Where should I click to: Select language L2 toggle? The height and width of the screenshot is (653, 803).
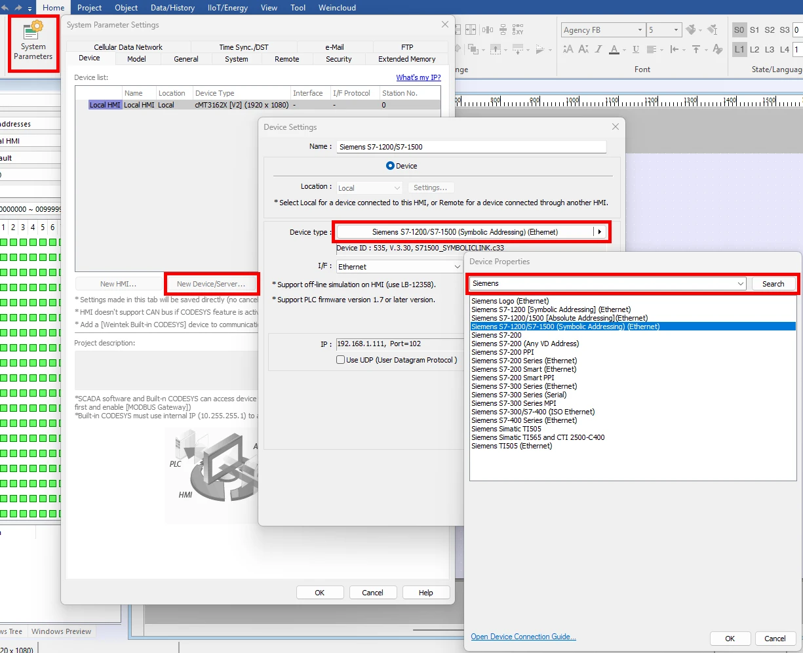tap(754, 50)
